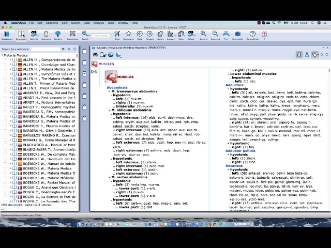331x248 pixels.
Task: Click the Search area toolbar icon
Action: (72, 35)
